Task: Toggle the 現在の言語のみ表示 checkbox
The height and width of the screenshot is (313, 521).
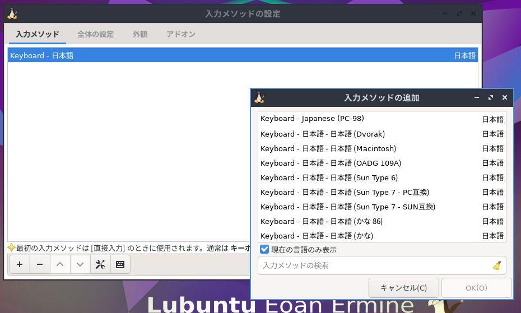Action: pyautogui.click(x=264, y=250)
